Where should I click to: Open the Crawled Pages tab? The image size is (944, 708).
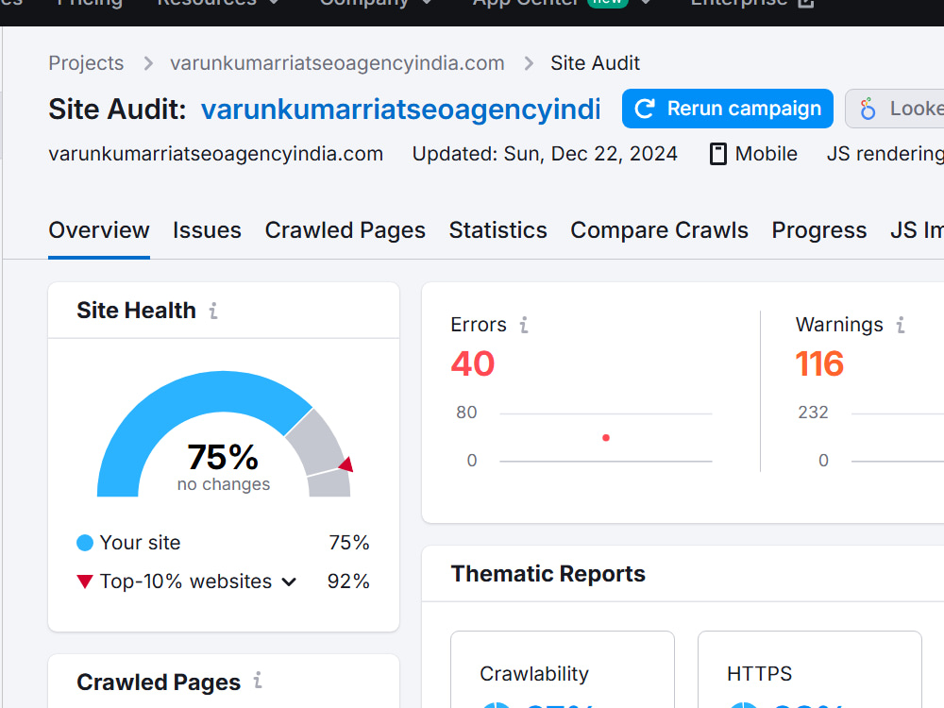tap(345, 230)
